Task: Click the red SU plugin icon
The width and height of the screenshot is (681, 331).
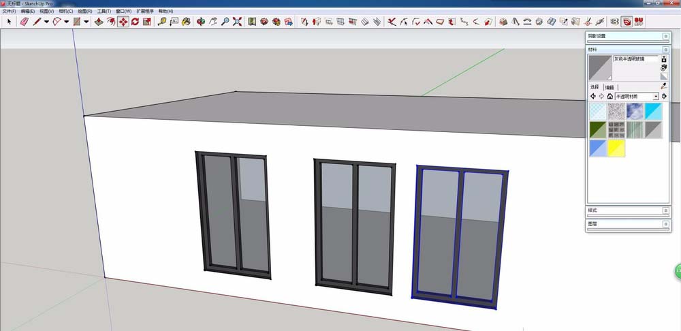Action: coord(639,21)
